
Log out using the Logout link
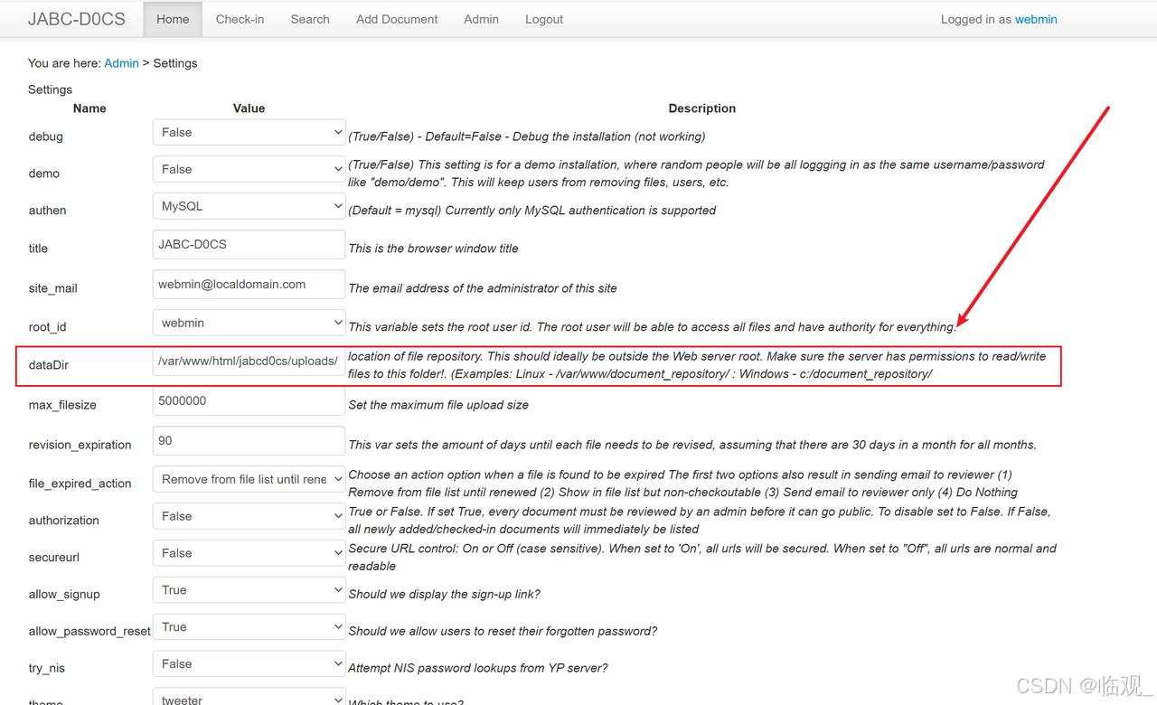click(544, 19)
